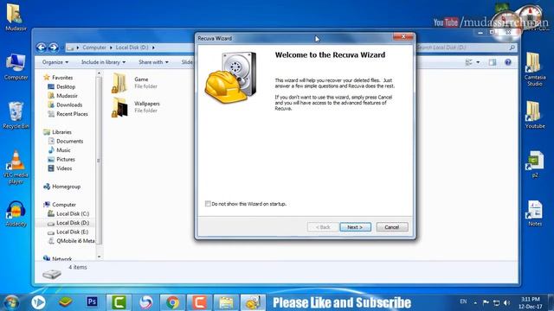Screen dimensions: 554x311
Task: Click navigation pane scrollbar up arrow
Action: pyautogui.click(x=99, y=73)
